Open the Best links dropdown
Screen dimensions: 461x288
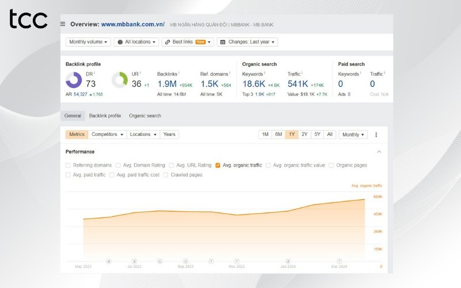tap(188, 42)
